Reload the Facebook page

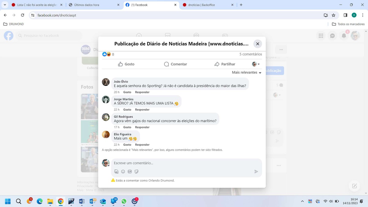point(22,15)
